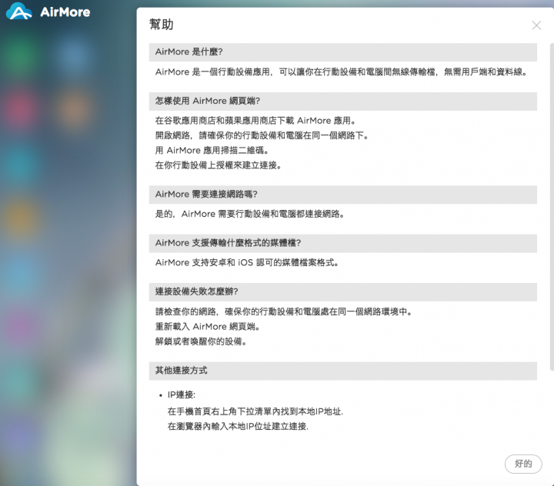Click the 幫助 dialog title

[x=161, y=25]
